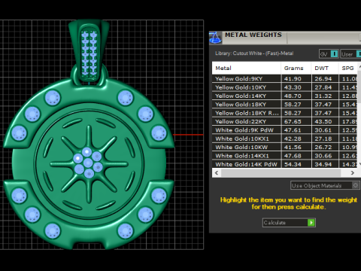Click the pendant's center stone cluster
This screenshot has height=271, width=361.
pyautogui.click(x=87, y=163)
